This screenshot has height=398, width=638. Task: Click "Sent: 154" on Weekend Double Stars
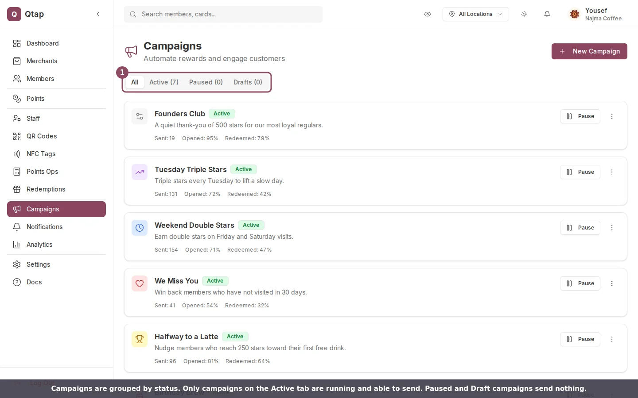coord(166,250)
